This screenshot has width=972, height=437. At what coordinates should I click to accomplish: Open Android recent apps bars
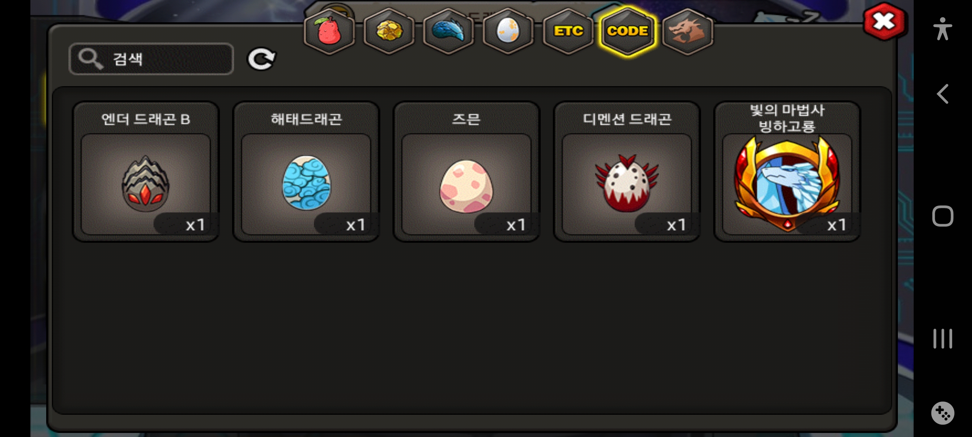942,339
